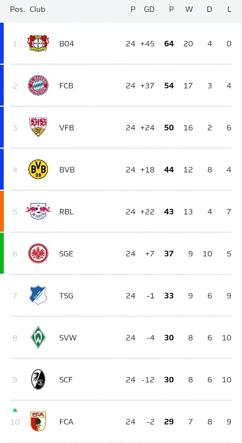
Task: Click the FC Bayern München logo
Action: point(38,86)
